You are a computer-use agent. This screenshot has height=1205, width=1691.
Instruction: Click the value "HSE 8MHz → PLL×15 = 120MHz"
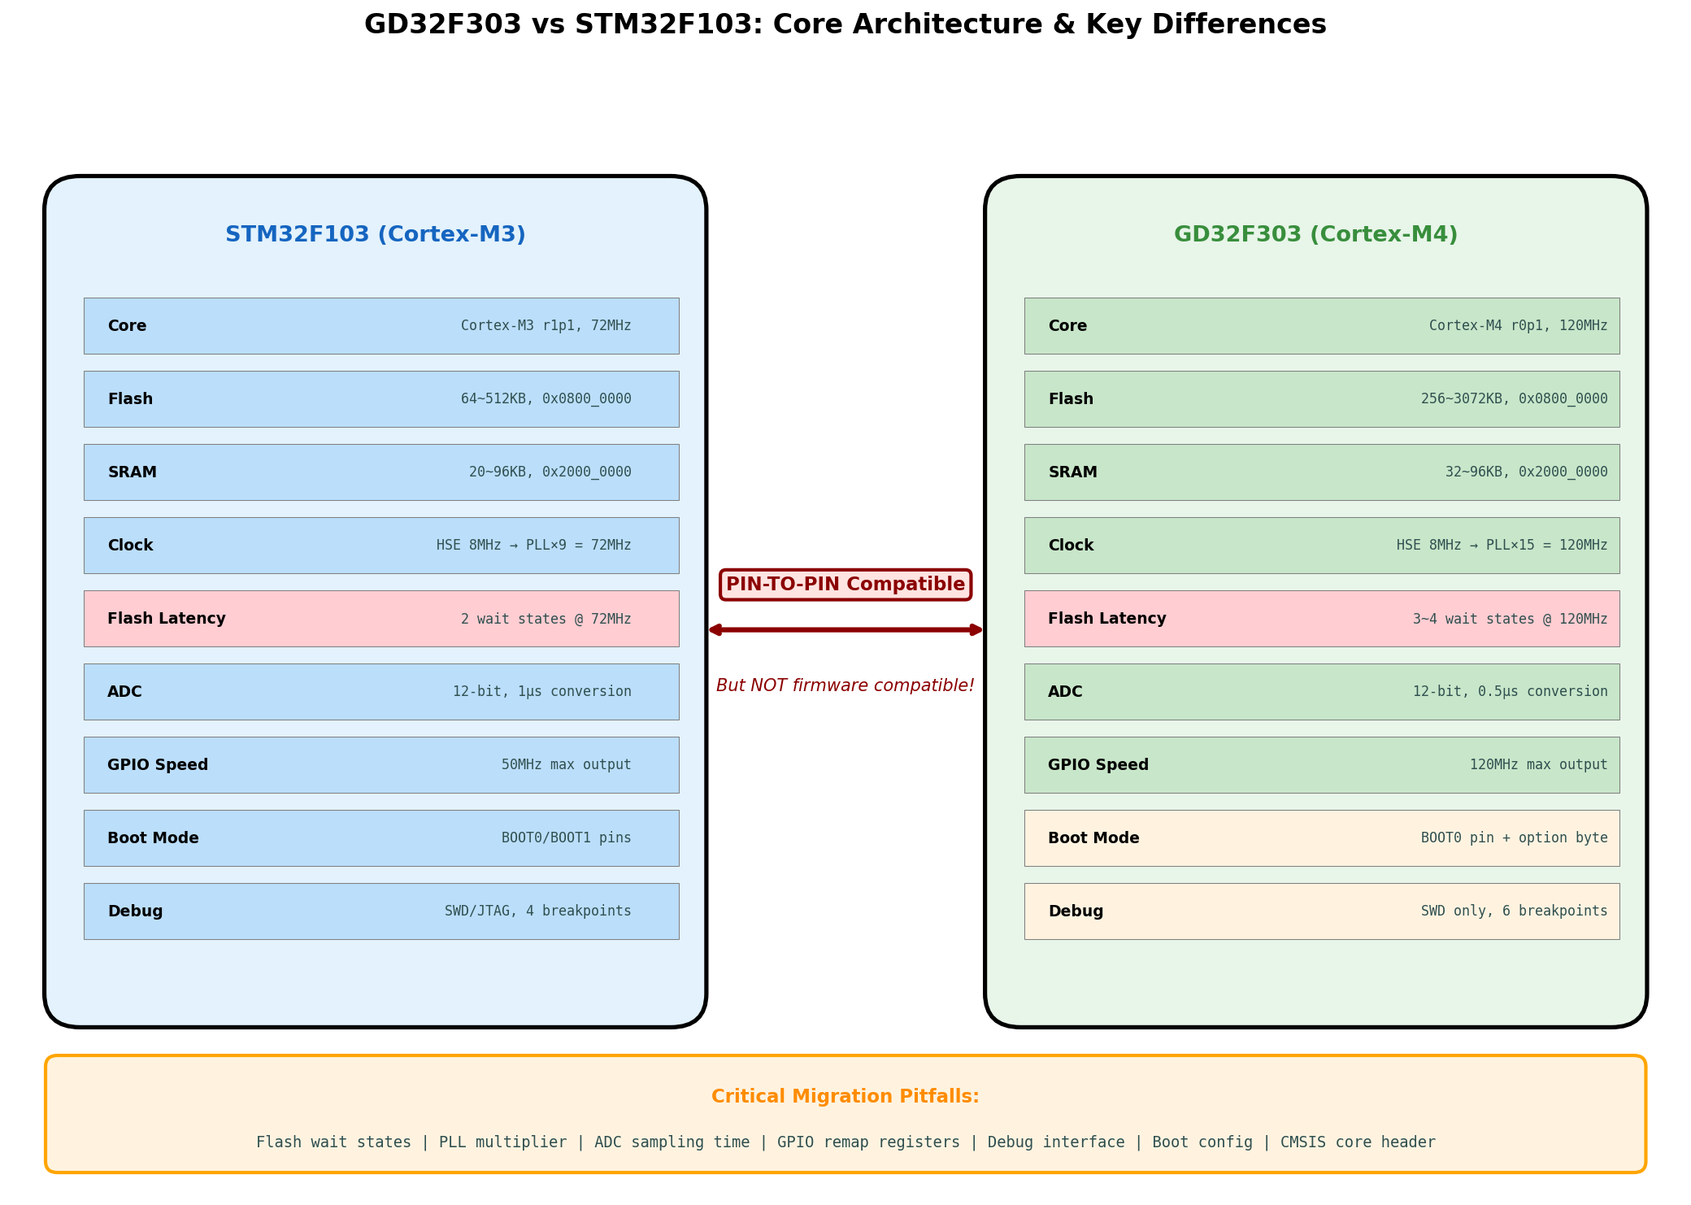(1502, 546)
